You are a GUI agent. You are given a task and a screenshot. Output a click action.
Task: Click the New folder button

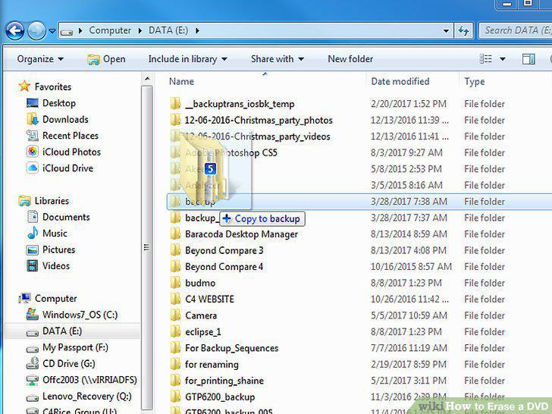click(350, 59)
